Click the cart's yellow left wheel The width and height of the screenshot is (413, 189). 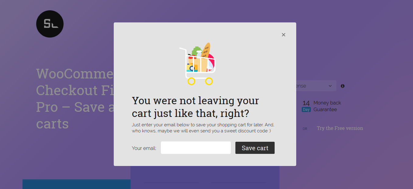point(191,81)
